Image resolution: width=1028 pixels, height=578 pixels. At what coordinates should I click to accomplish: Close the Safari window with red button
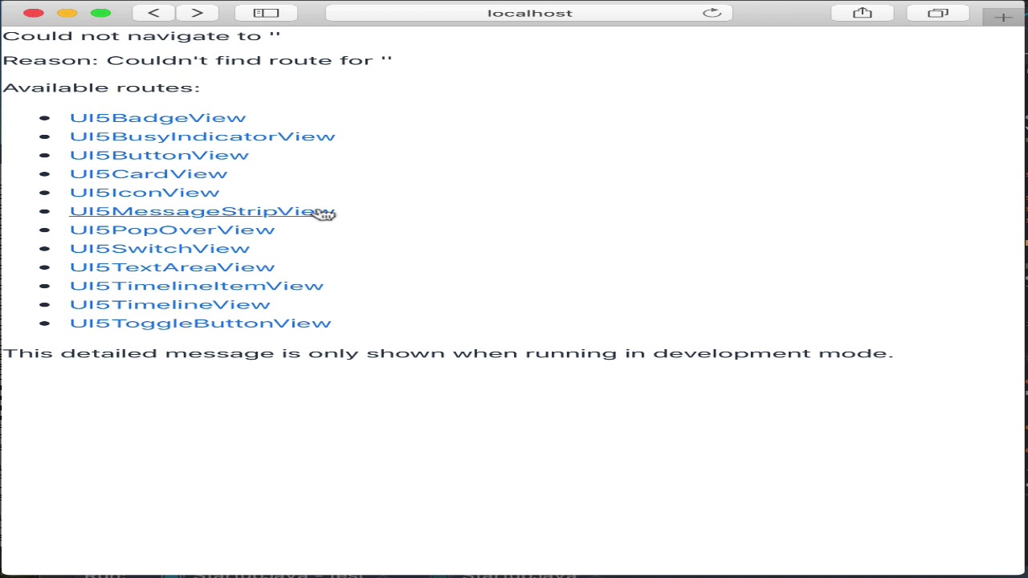34,13
